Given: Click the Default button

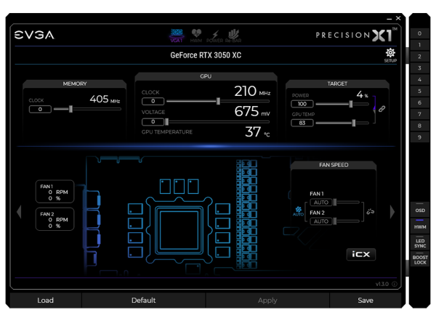Looking at the screenshot, I should pyautogui.click(x=143, y=301).
